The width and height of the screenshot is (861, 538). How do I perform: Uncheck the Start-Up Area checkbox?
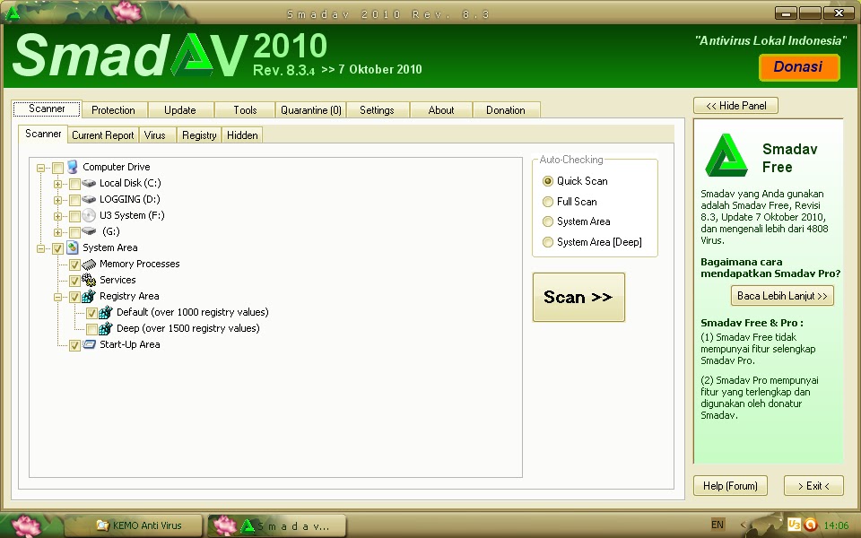pos(74,346)
